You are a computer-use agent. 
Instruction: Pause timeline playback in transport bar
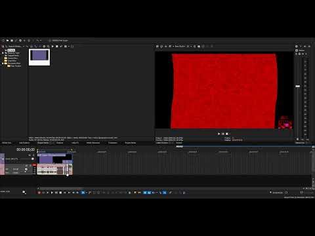(x=56, y=193)
